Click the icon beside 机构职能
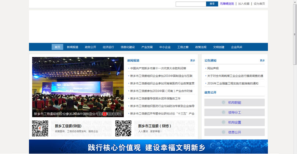 [224, 102]
